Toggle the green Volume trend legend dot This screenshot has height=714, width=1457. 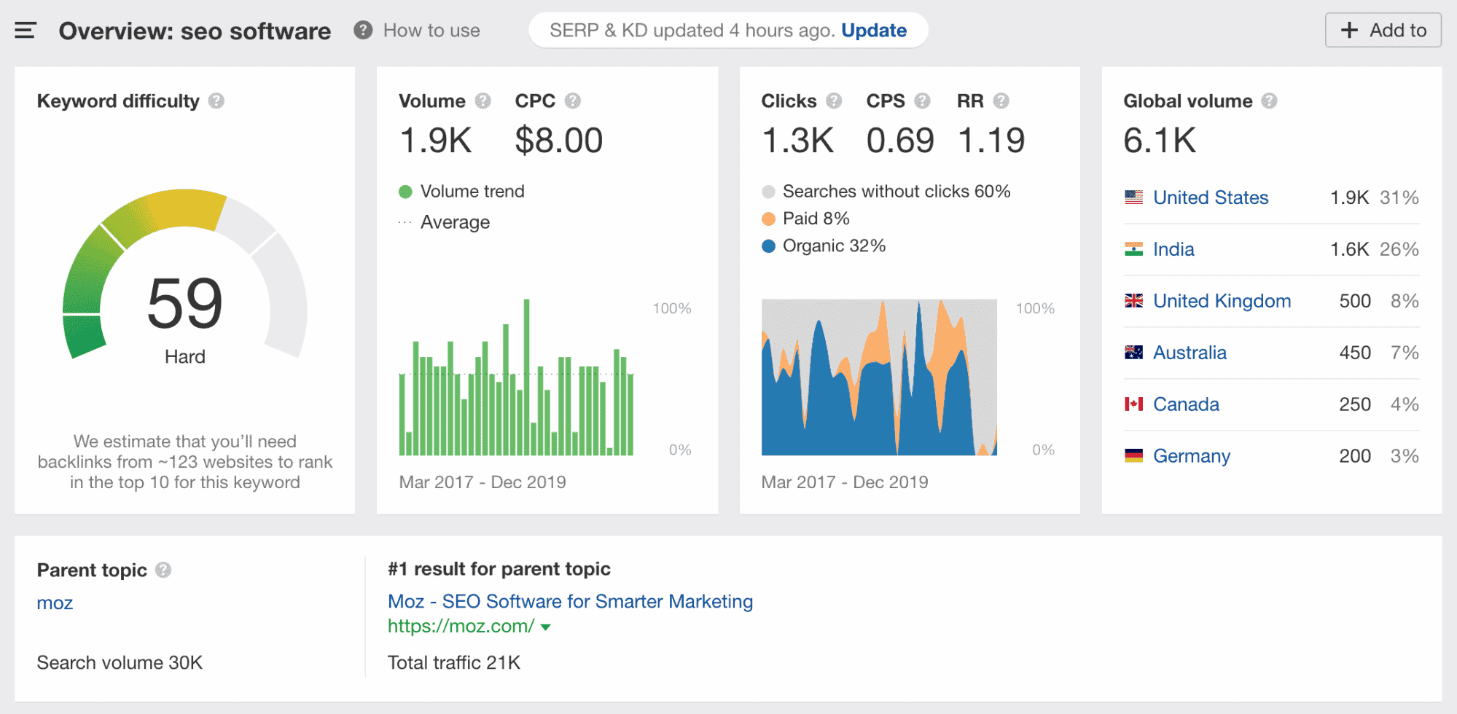click(x=406, y=192)
